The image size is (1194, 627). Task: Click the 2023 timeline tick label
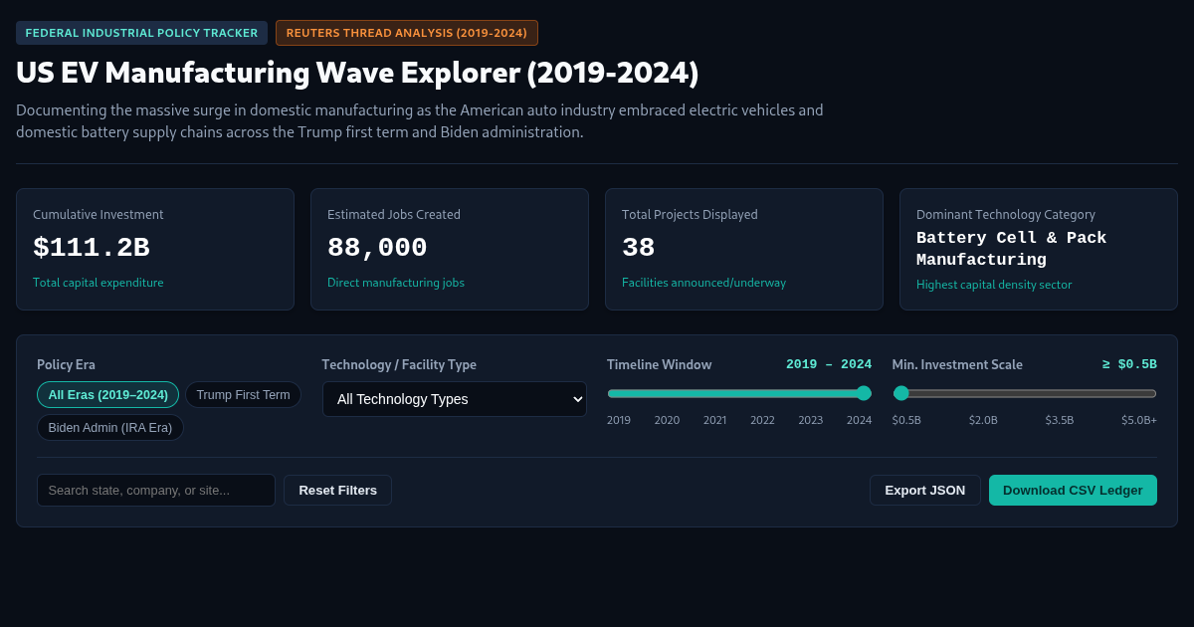(x=810, y=420)
